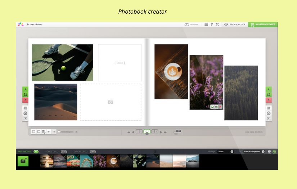Click the latte coffee photo on page
297x189 pixels.
tap(171, 72)
